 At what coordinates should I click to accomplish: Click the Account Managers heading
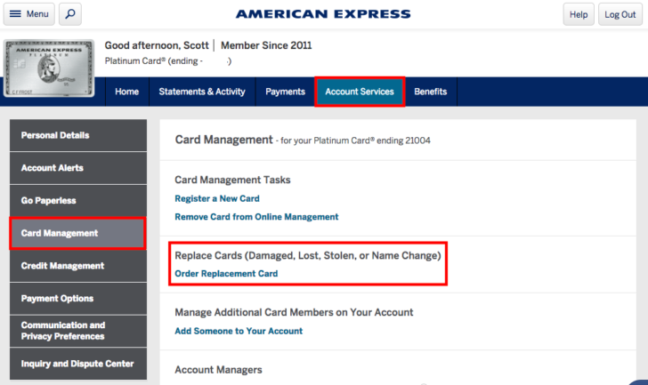pos(218,370)
